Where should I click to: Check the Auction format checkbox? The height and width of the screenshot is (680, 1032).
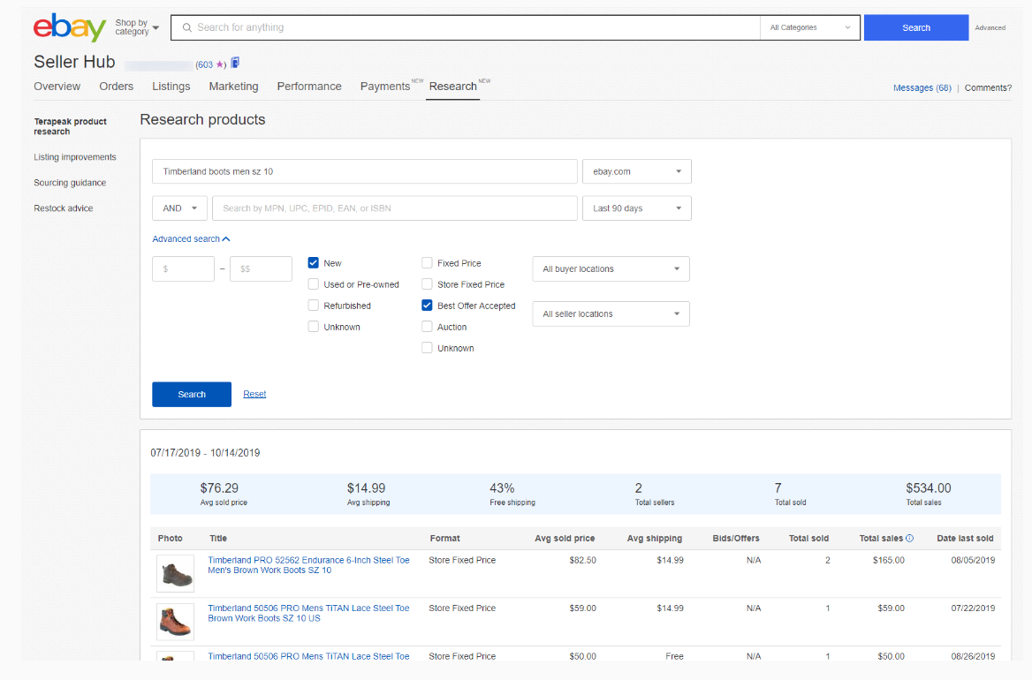pyautogui.click(x=427, y=326)
